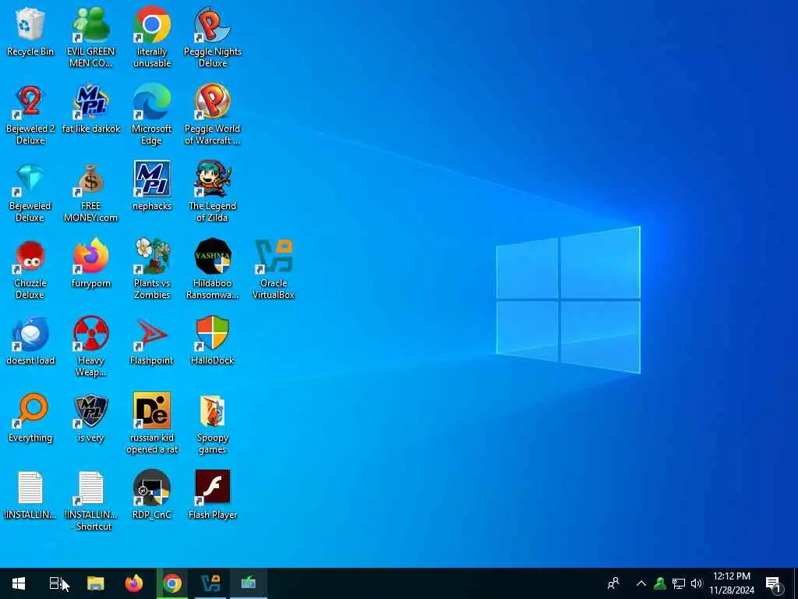
Task: Select the Flashpoint desktop shortcut
Action: [x=152, y=342]
